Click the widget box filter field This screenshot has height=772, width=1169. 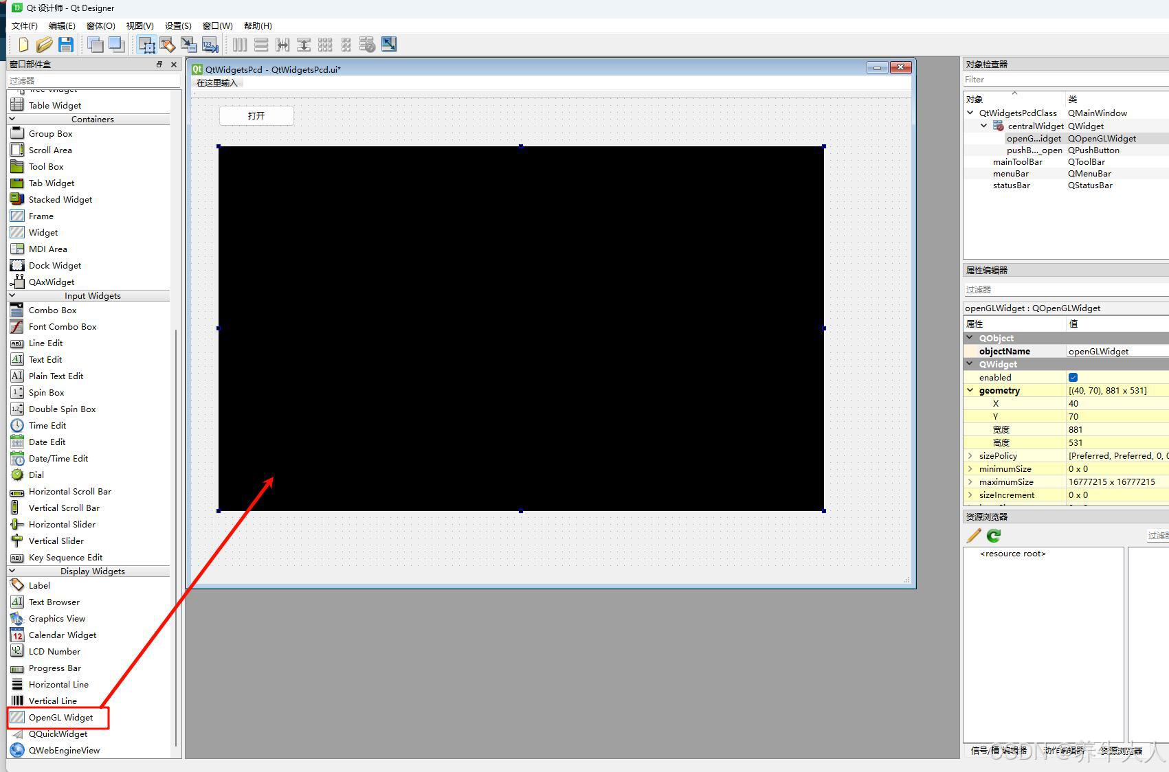click(93, 80)
